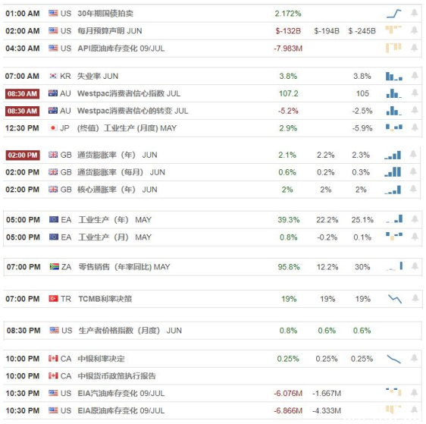426x424 pixels.
Task: Click the US flag beside 30年期国债拍卖
Action: pos(53,13)
